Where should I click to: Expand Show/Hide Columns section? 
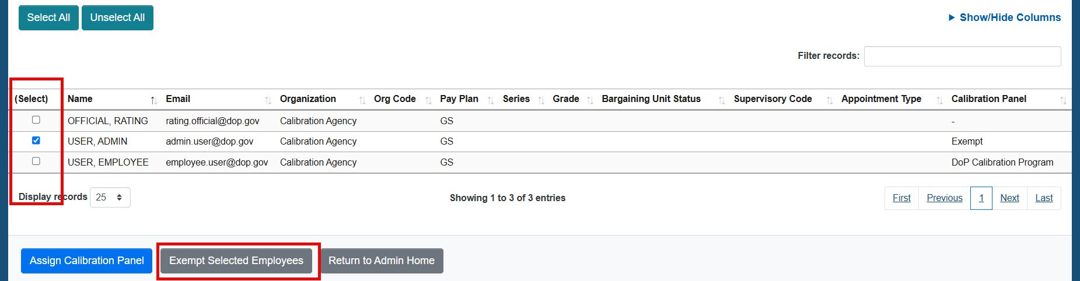click(x=1005, y=17)
